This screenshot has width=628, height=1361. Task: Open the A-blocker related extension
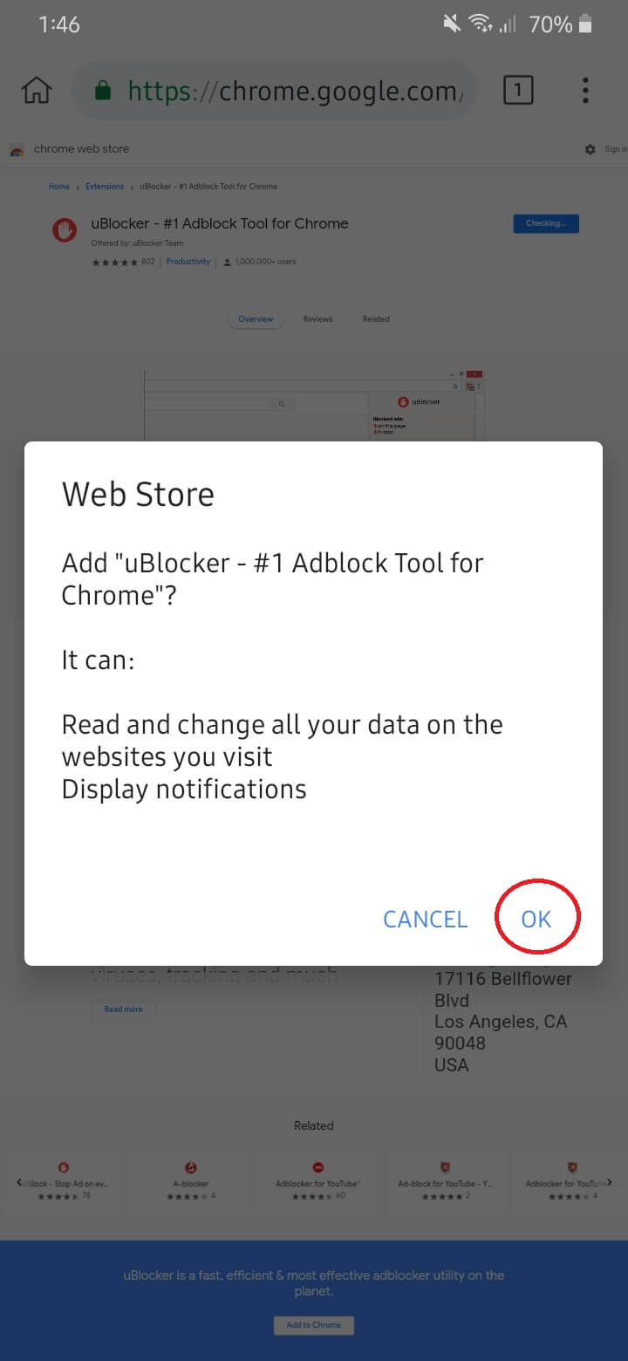coord(190,1178)
